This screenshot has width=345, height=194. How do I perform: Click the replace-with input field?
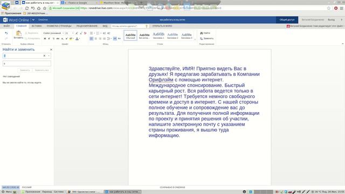(27, 64)
